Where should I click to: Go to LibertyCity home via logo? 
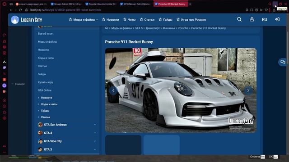click(x=26, y=20)
